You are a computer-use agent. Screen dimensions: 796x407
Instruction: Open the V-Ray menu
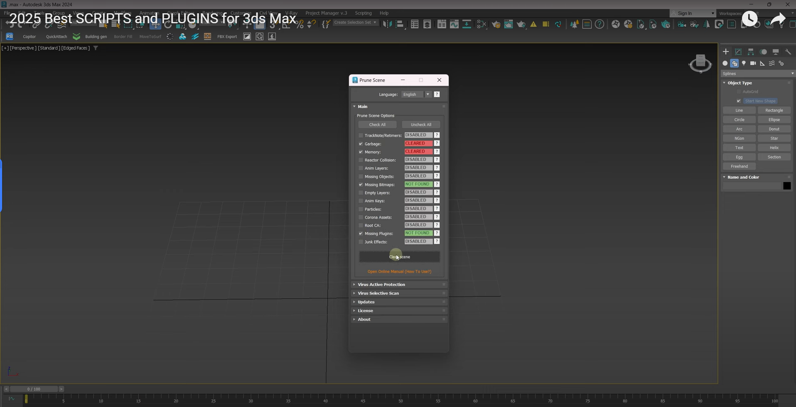click(291, 13)
